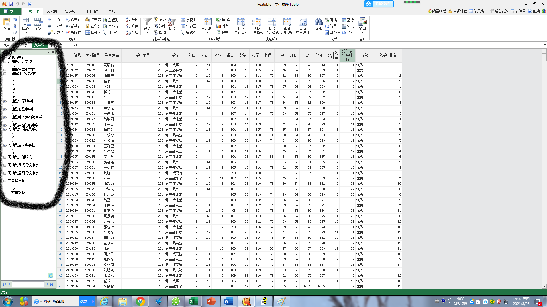Collapse 开元路学校 tree node
547x307 pixels.
pyautogui.click(x=5, y=181)
